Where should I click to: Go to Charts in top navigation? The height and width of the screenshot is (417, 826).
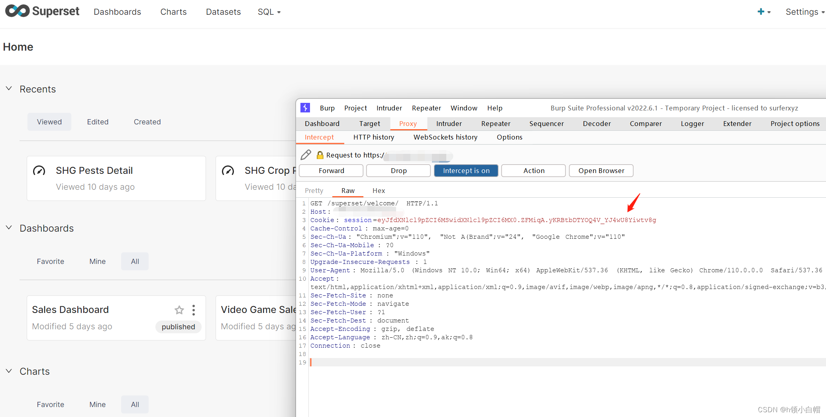pos(173,12)
